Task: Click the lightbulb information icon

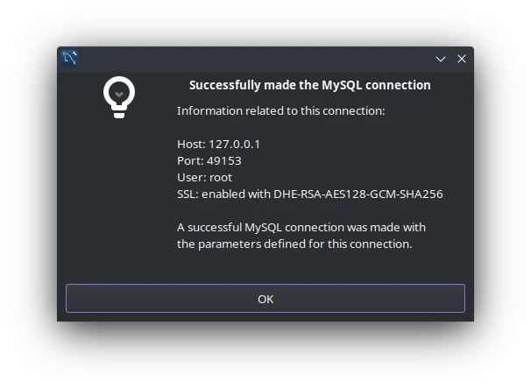Action: [118, 96]
